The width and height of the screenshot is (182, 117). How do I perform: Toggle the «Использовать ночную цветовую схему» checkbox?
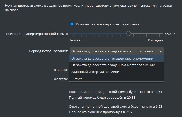pos(72,24)
